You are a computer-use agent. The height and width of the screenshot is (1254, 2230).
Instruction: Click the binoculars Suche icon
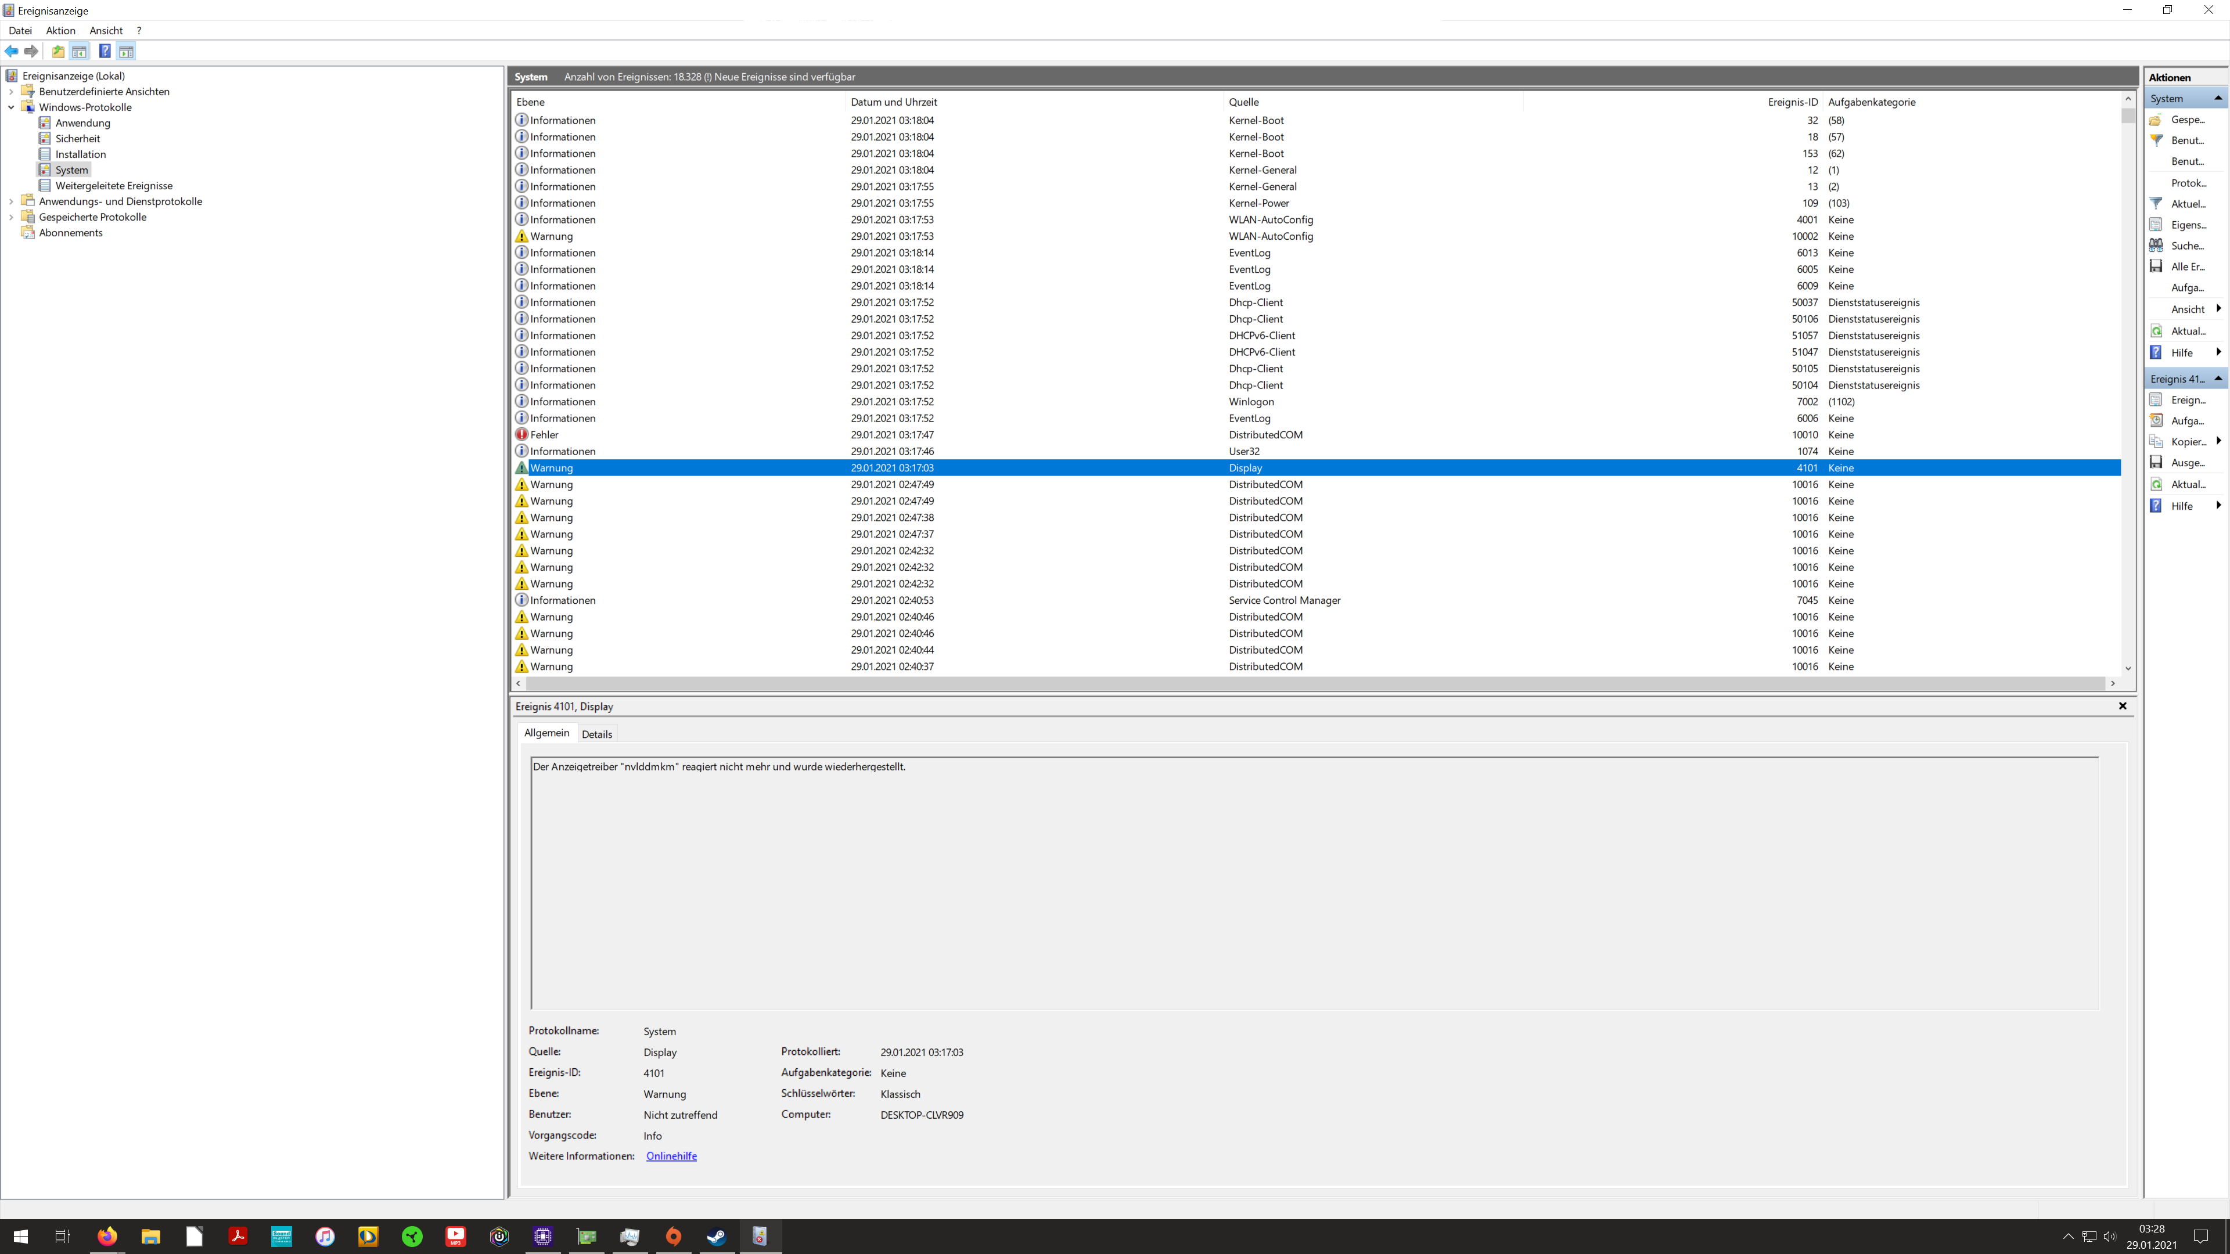(x=2156, y=246)
